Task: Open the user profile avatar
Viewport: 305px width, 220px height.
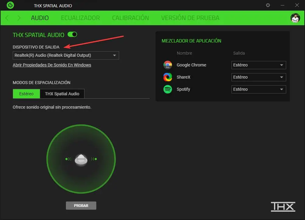Action: [x=295, y=18]
